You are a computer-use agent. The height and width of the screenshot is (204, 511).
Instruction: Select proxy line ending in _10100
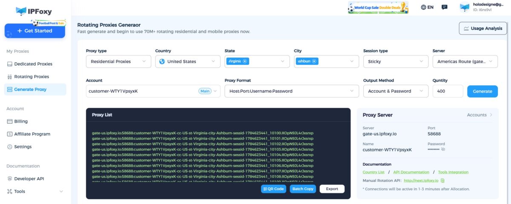click(x=203, y=133)
